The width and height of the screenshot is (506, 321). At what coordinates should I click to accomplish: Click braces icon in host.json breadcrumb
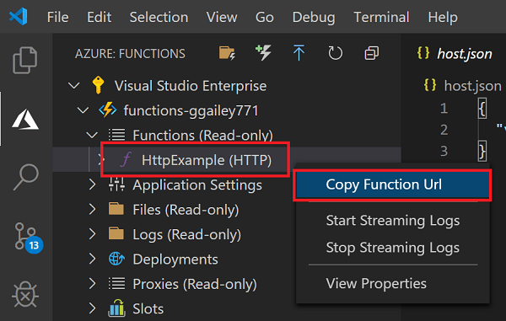pos(430,85)
